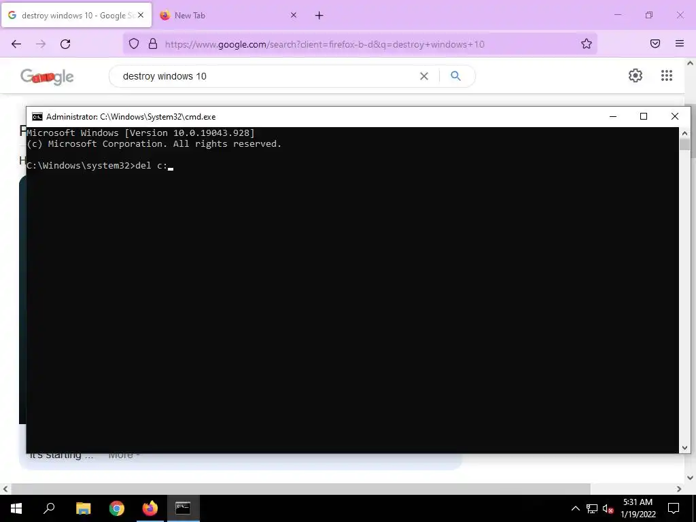Open the muted volume tray icon
696x522 pixels.
point(608,508)
